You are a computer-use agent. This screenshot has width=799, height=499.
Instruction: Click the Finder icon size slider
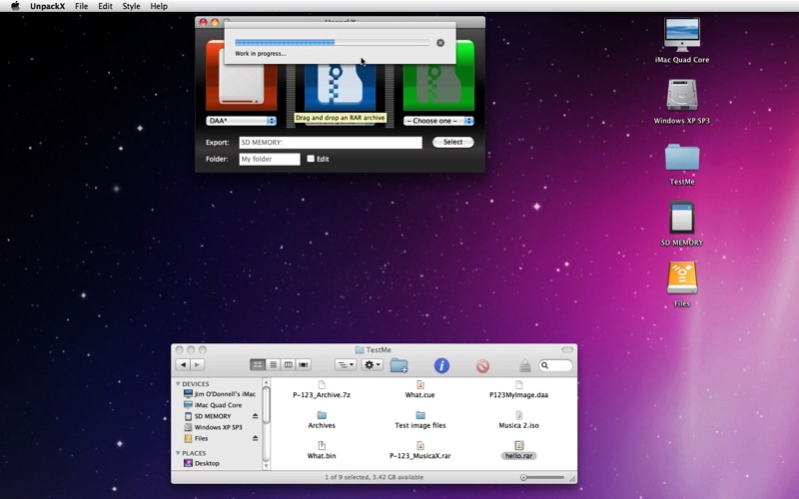click(x=542, y=478)
